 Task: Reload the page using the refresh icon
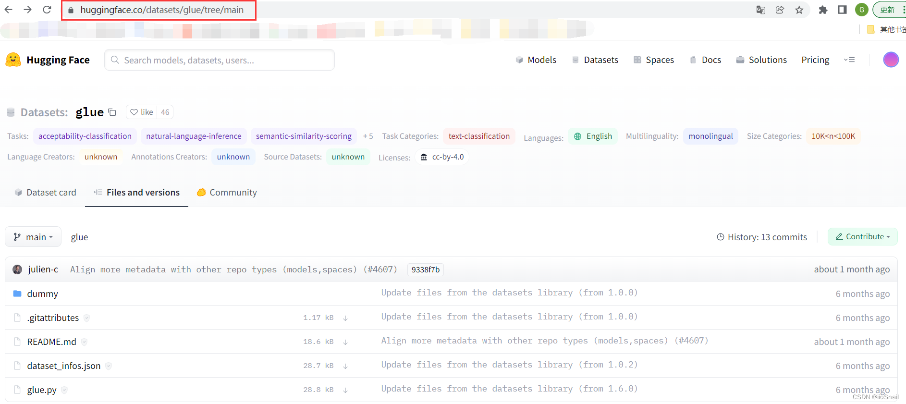pyautogui.click(x=47, y=10)
